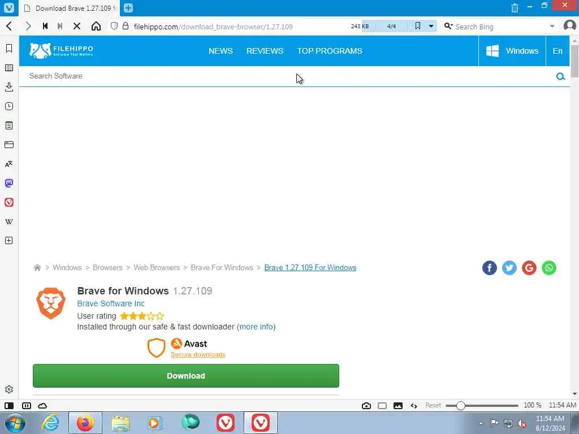This screenshot has height=434, width=579.
Task: Open sync cloud status icon
Action: [42, 406]
